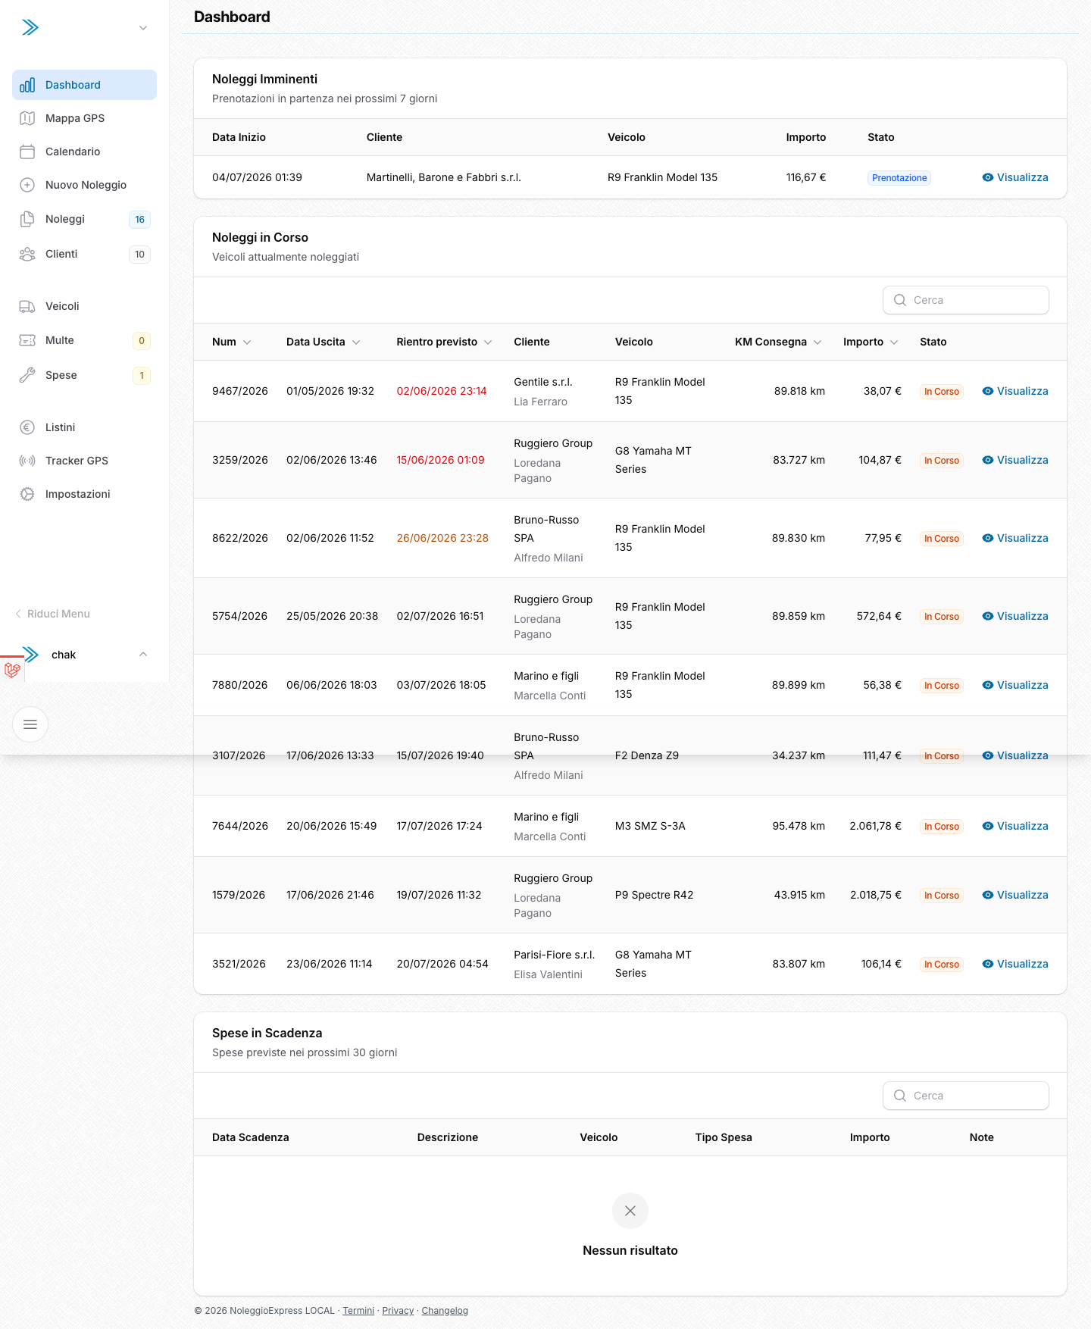Click In Corso badge for 9467/2026

[942, 392]
